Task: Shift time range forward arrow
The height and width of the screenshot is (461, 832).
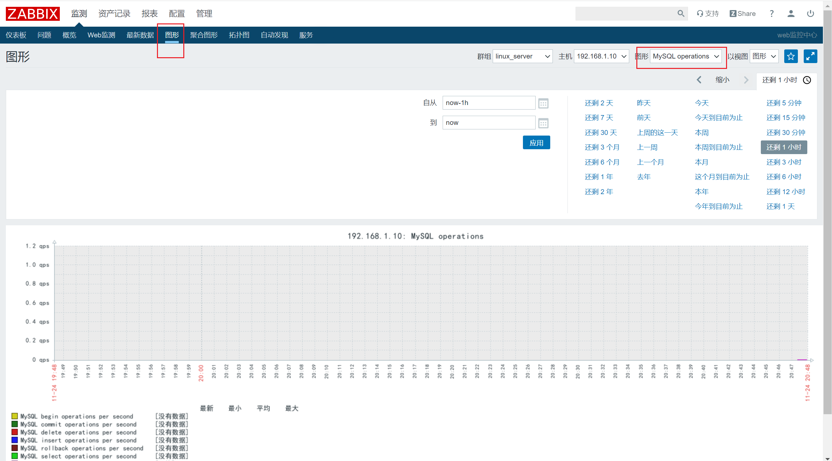Action: 746,80
